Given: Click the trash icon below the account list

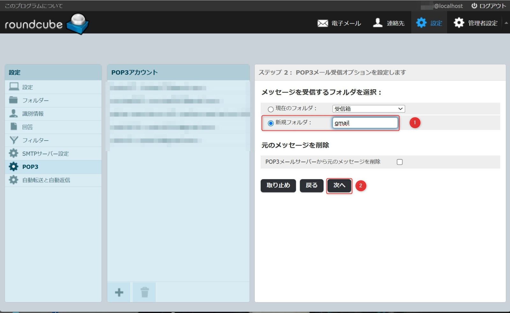Looking at the screenshot, I should (x=144, y=292).
